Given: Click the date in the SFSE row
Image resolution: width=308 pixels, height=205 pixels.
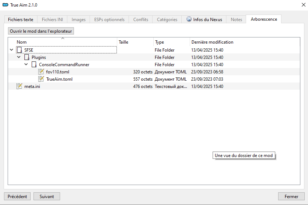Looking at the screenshot, I should 207,50.
